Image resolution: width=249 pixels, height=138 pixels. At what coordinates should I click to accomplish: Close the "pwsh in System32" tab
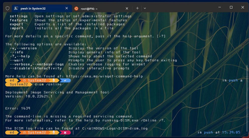67,8
